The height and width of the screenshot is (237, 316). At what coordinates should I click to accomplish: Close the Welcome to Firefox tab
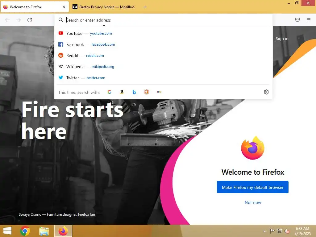click(x=64, y=7)
